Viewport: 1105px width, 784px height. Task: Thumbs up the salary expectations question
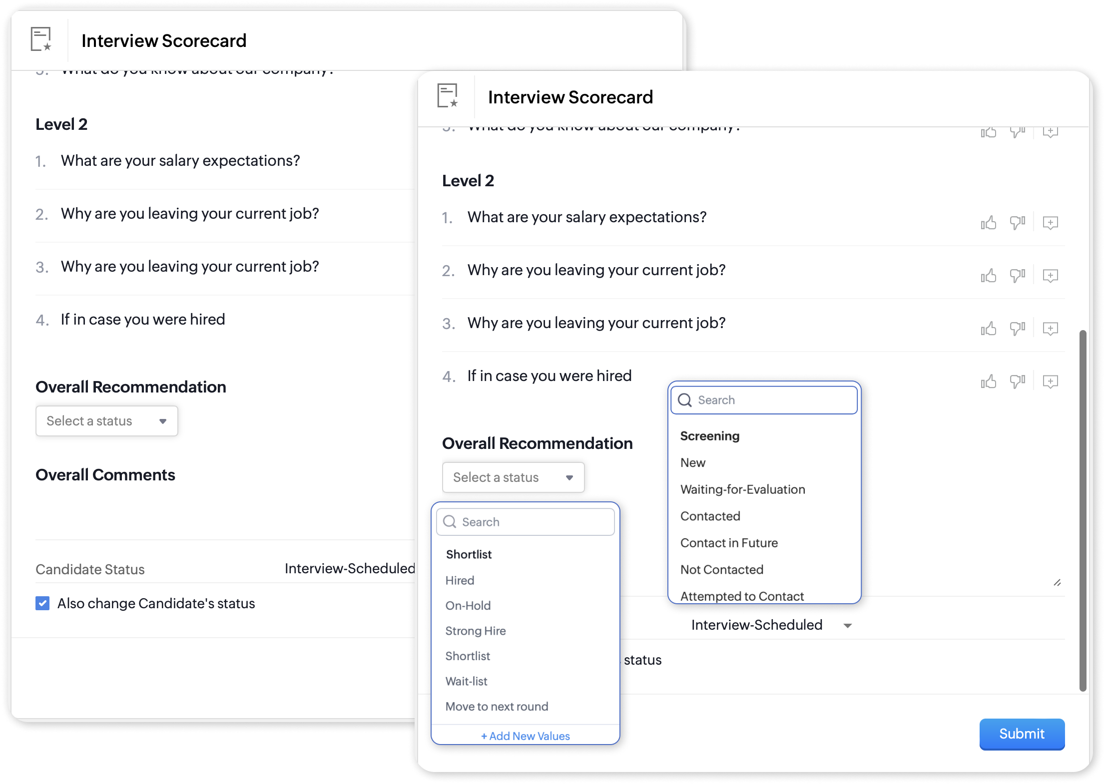[x=988, y=223]
